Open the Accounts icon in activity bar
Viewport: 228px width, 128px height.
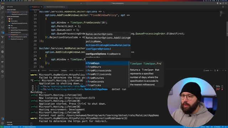click(2, 118)
